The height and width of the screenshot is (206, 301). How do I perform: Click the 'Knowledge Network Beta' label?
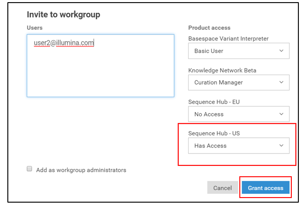pos(222,70)
